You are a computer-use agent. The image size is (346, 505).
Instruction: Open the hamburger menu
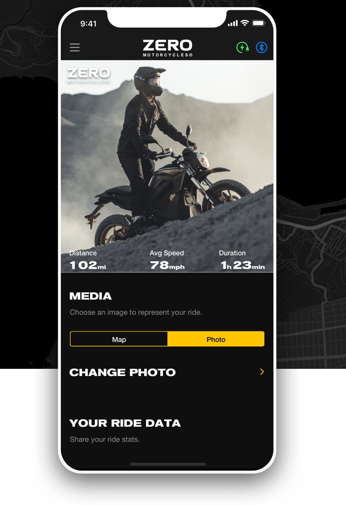[x=75, y=47]
